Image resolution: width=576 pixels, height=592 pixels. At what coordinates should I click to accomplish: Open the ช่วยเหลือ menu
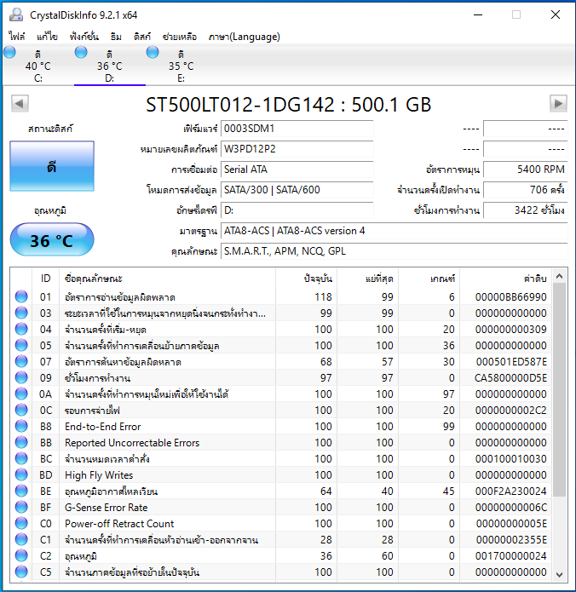tap(180, 37)
